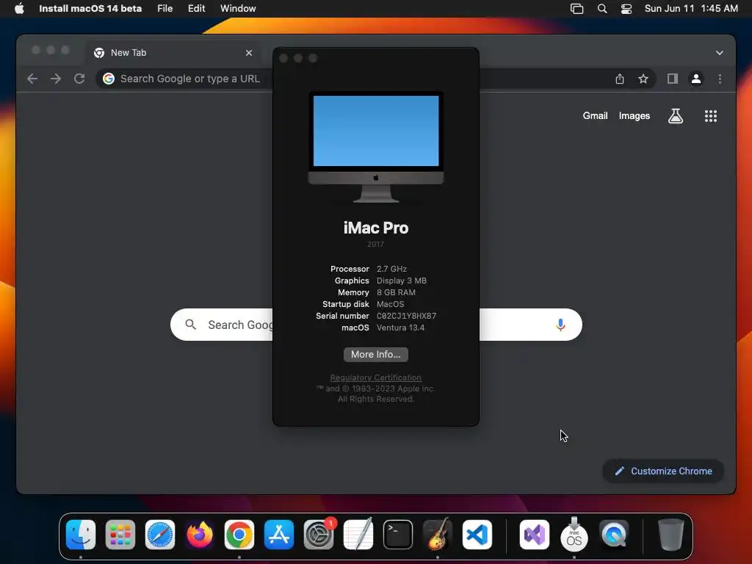Share this page from Chrome toolbar
Screen dimensions: 752x564
coord(620,79)
